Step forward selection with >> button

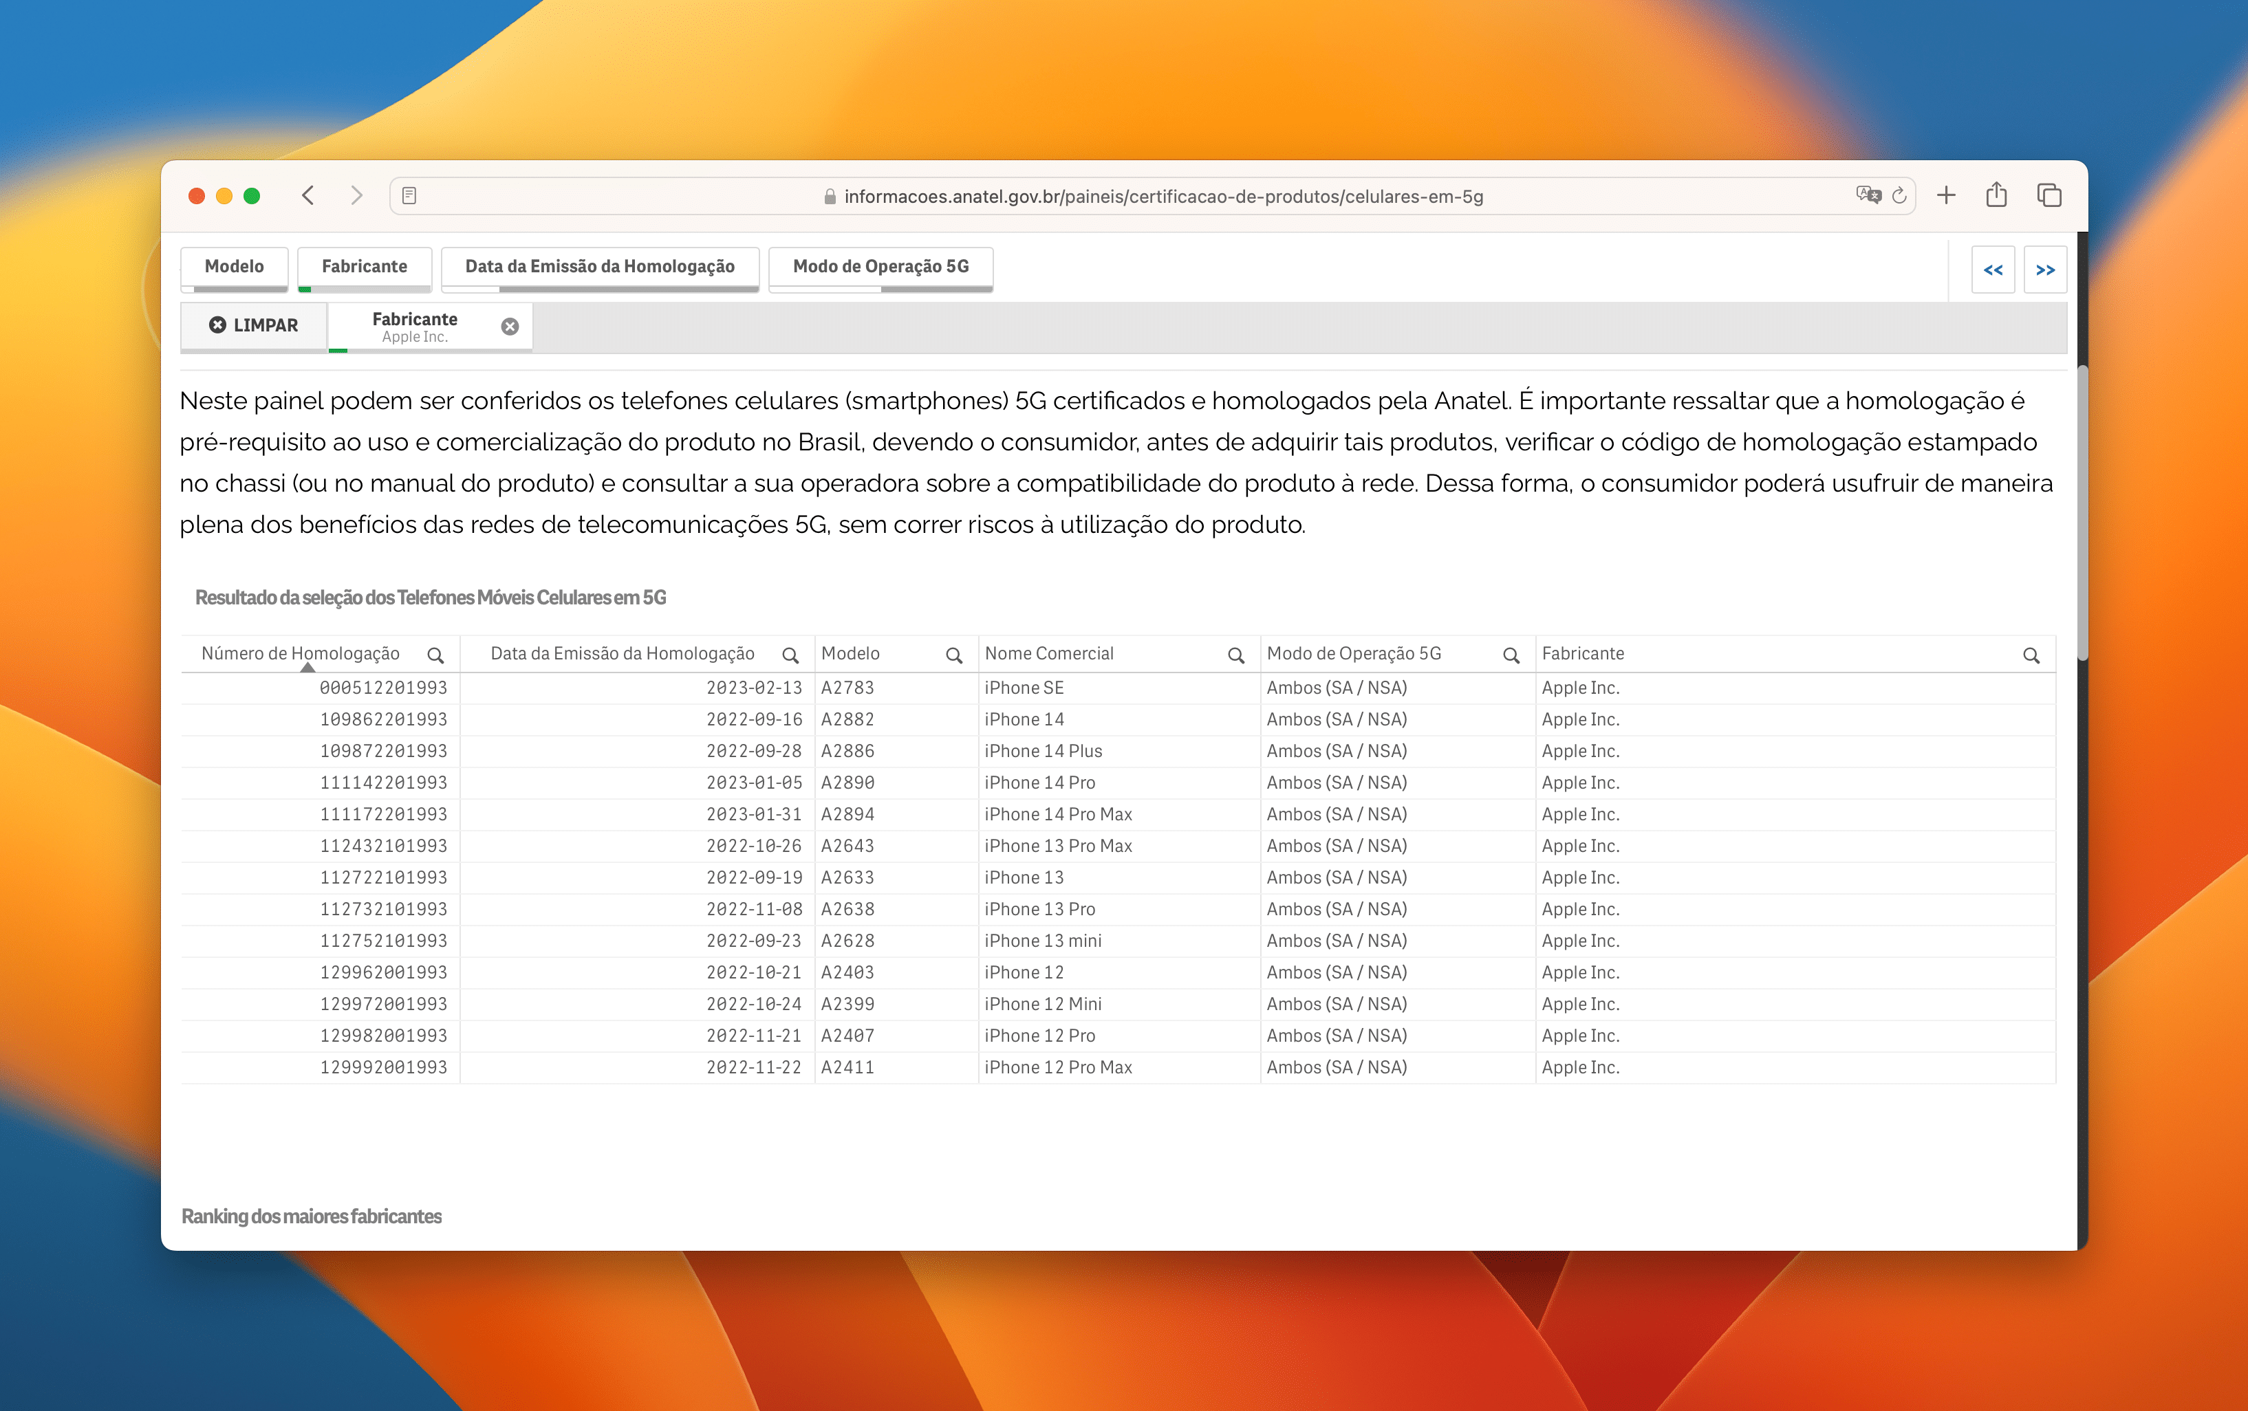click(2046, 270)
